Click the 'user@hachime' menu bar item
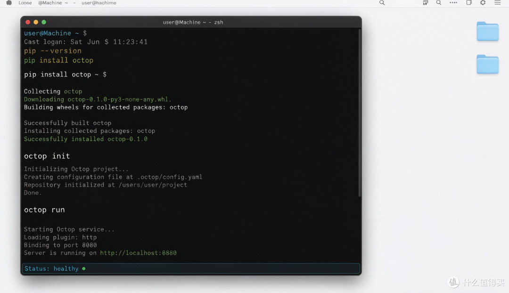 click(99, 3)
